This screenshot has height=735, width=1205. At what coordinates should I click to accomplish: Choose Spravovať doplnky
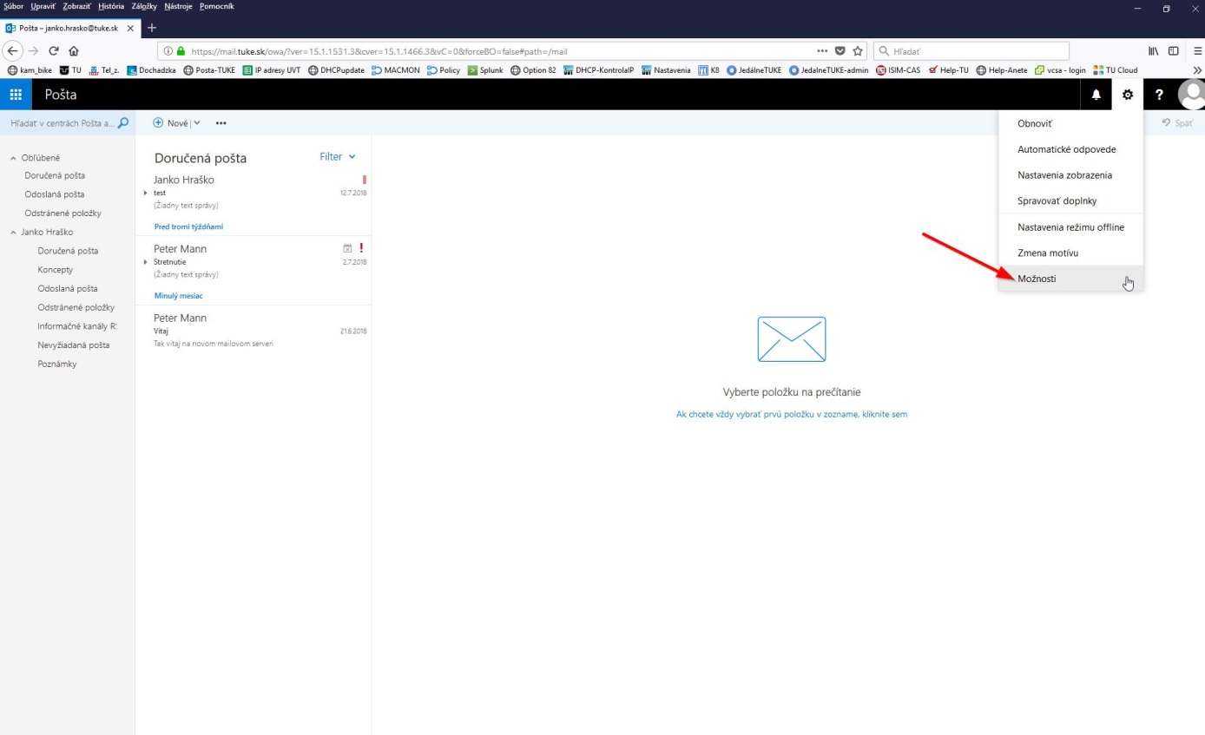click(x=1071, y=200)
